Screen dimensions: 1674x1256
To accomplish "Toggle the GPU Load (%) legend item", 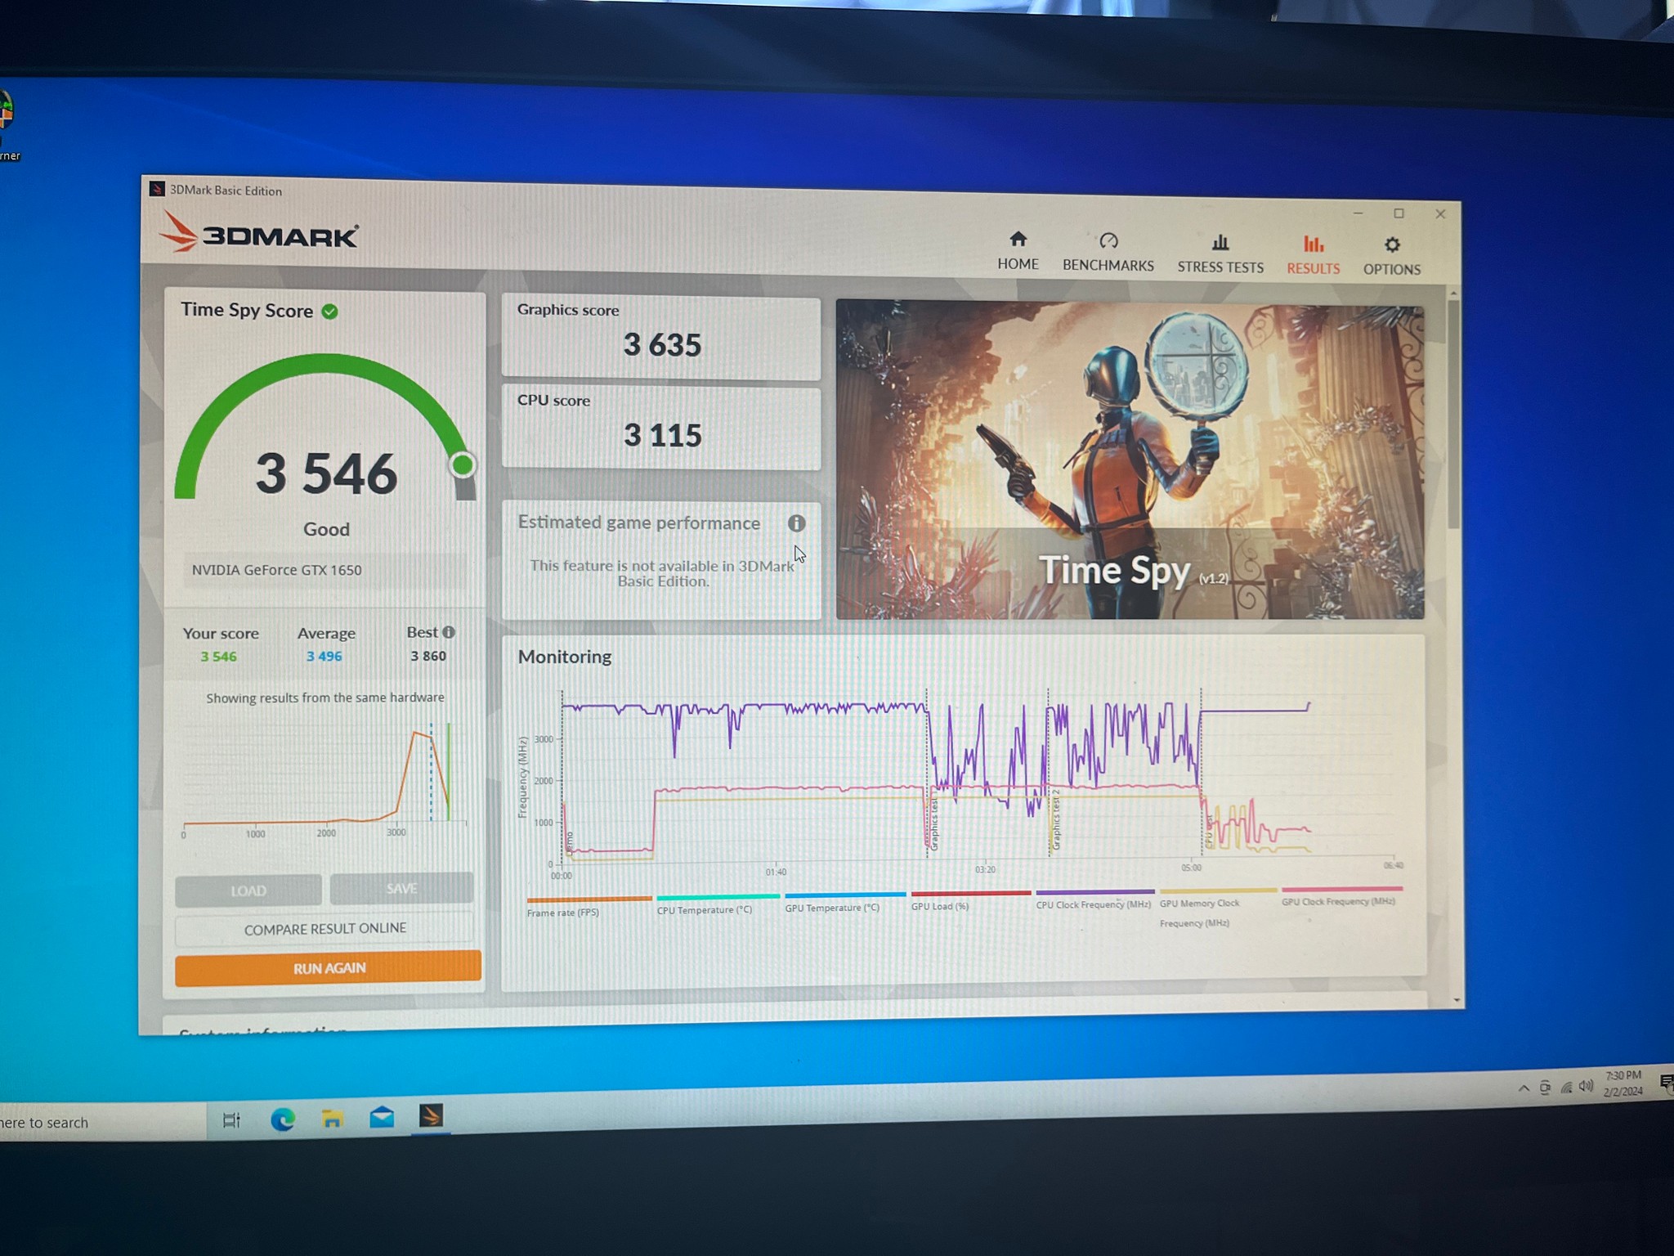I will pos(940,906).
